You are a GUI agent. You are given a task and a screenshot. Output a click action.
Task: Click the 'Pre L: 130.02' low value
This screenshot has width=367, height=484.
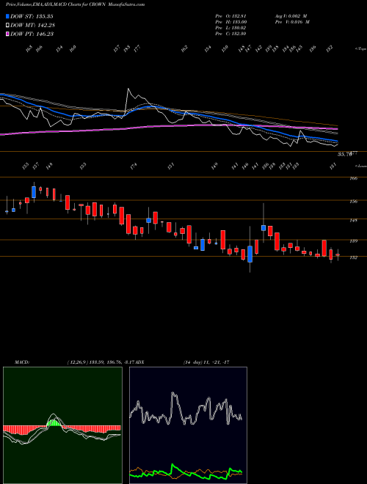click(x=230, y=28)
